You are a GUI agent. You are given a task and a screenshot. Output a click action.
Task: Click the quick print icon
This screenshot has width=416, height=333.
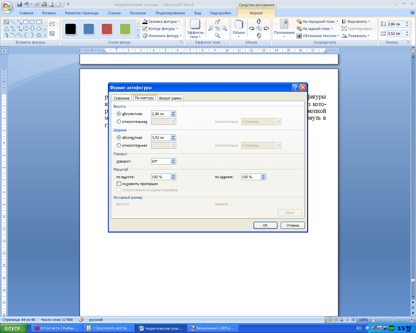(x=44, y=5)
